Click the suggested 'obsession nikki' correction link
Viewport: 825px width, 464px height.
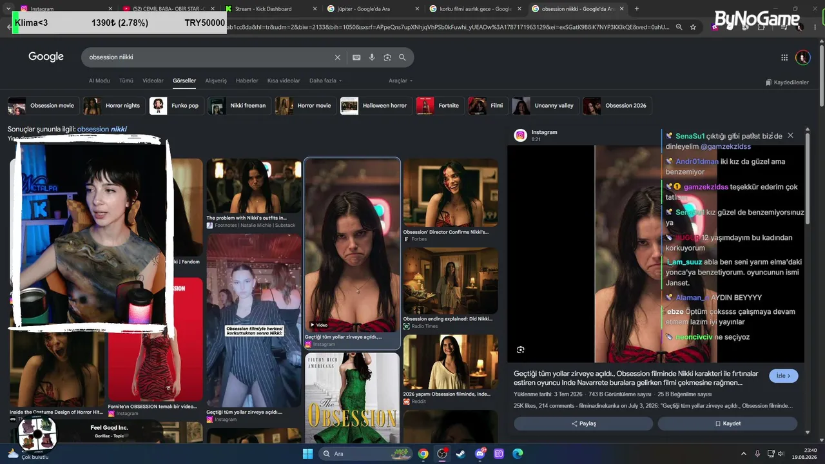(102, 129)
